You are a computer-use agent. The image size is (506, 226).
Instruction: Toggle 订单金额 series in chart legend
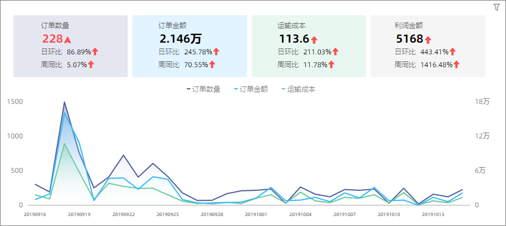[x=251, y=89]
